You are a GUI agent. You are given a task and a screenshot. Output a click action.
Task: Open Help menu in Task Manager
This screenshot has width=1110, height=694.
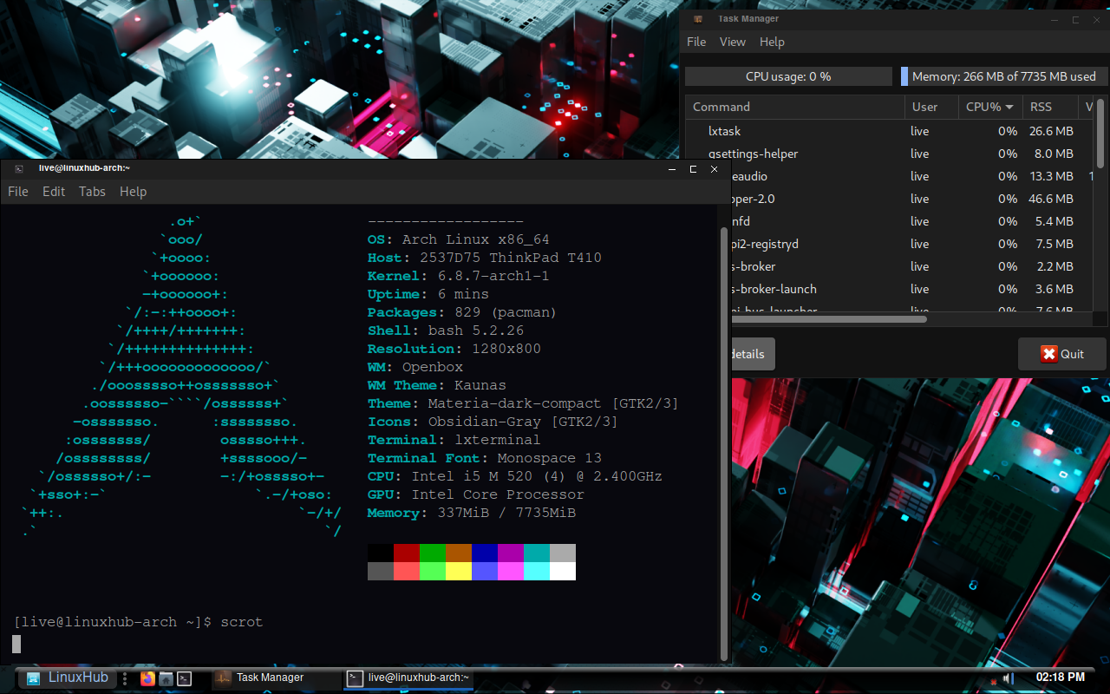772,42
